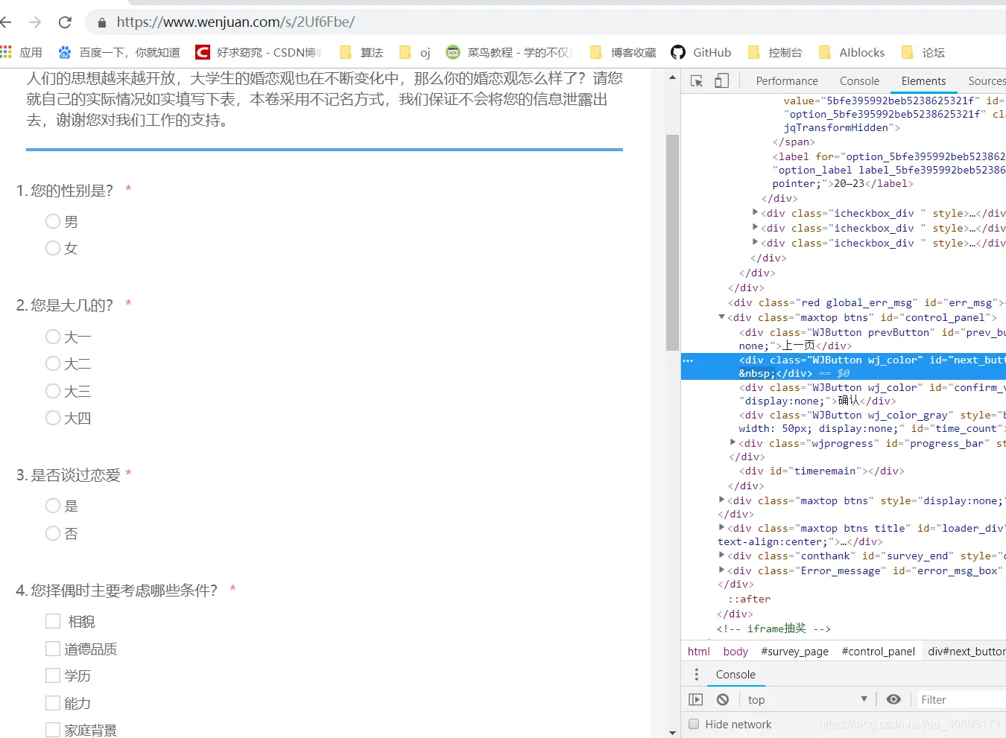Screen dimensions: 1006x738
Task: Reload the page with the refresh icon
Action: (65, 22)
